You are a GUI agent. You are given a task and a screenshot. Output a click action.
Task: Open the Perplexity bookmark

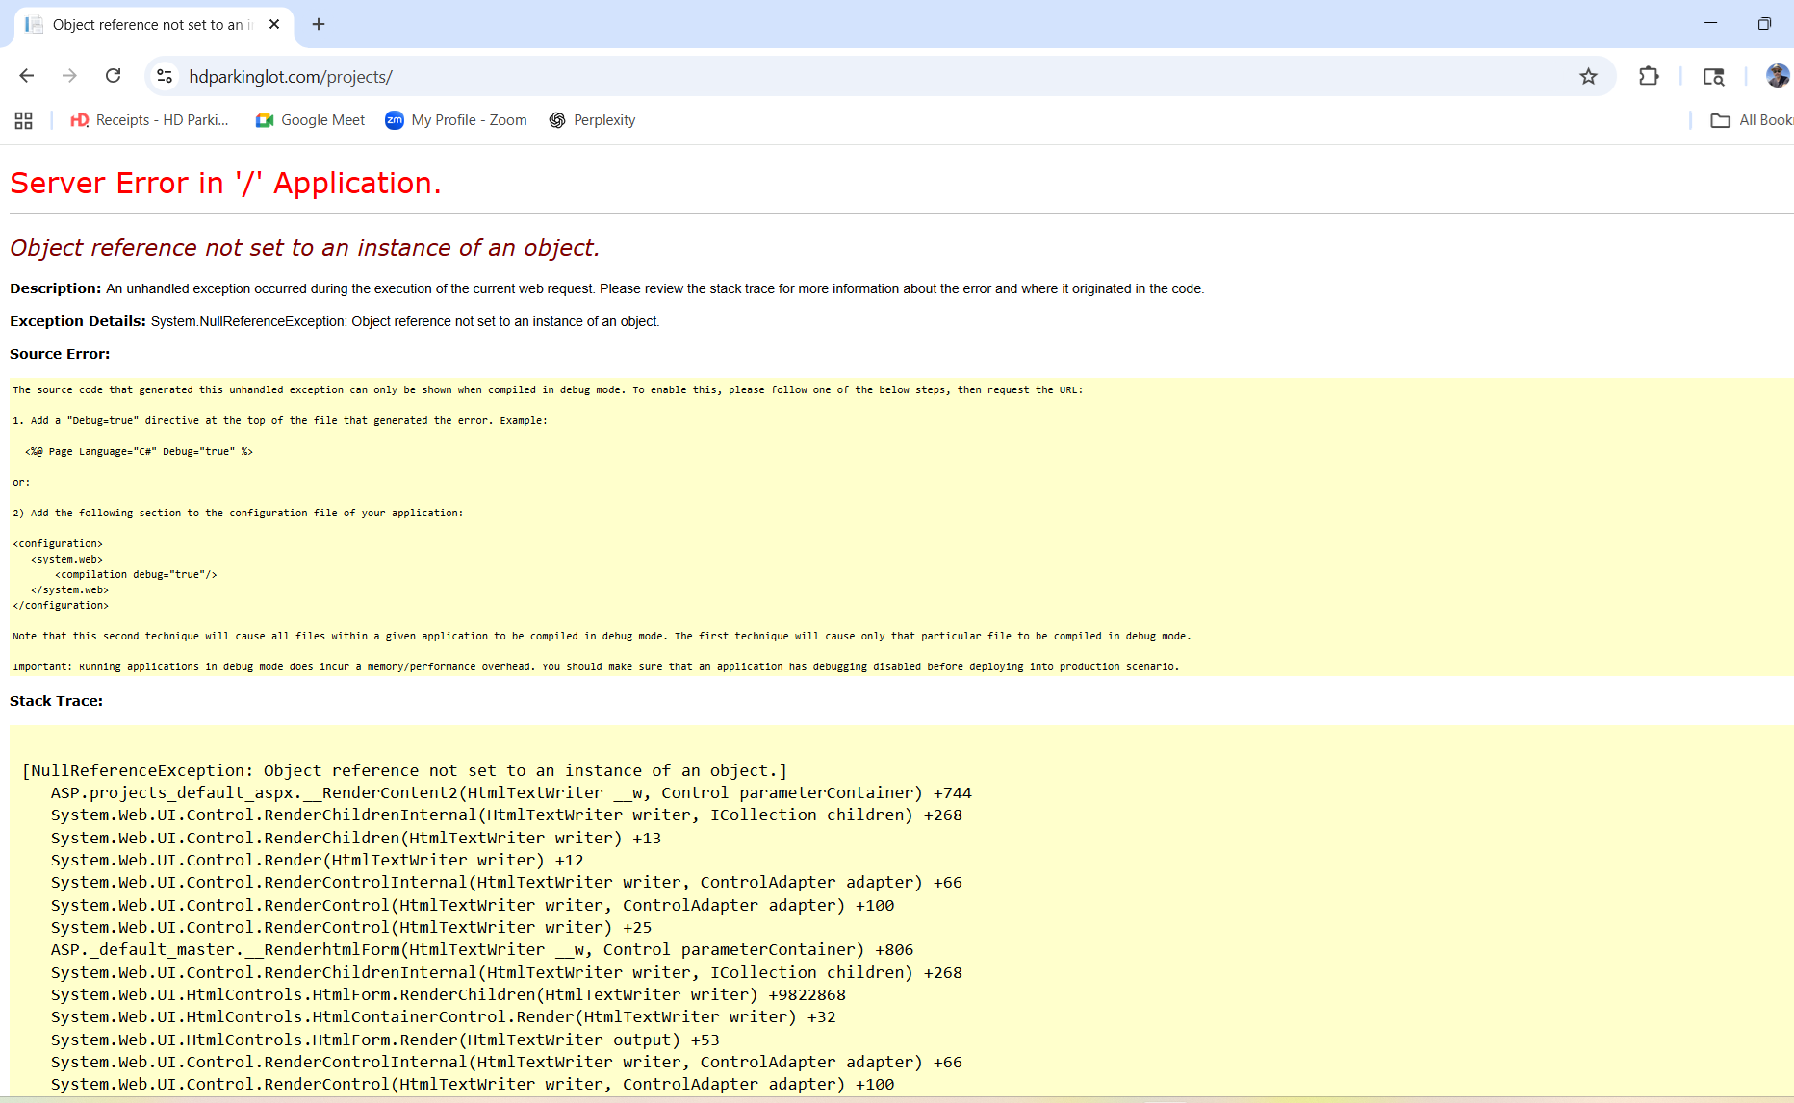(592, 120)
